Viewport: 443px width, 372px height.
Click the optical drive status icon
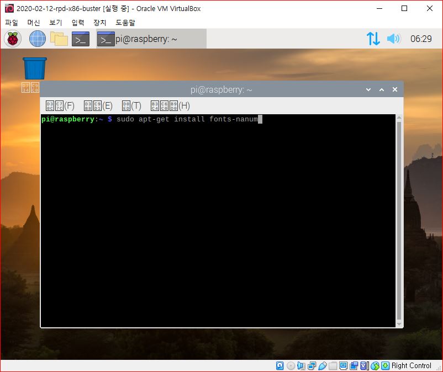click(290, 365)
